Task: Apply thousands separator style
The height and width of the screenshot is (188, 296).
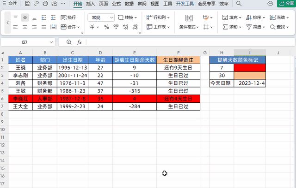Action: pos(116,27)
